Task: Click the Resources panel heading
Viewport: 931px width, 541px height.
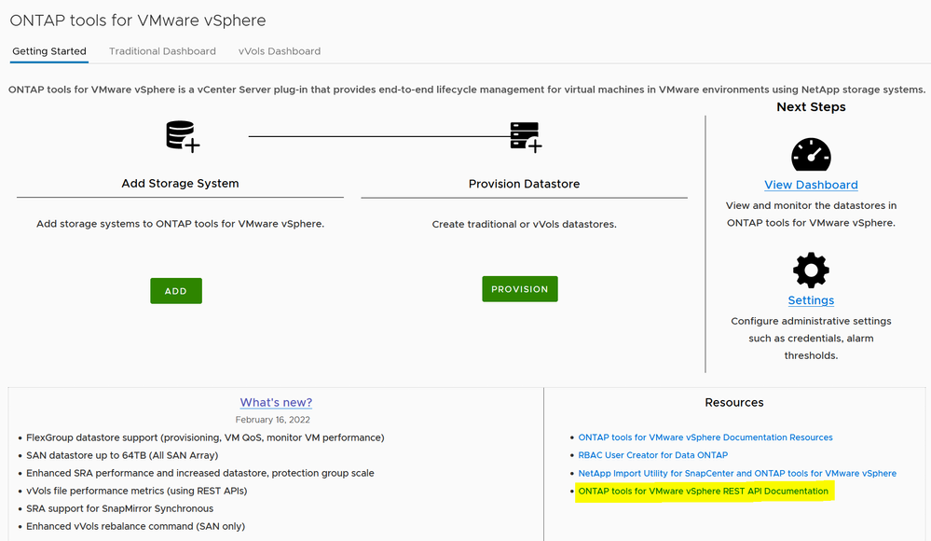Action: coord(734,403)
